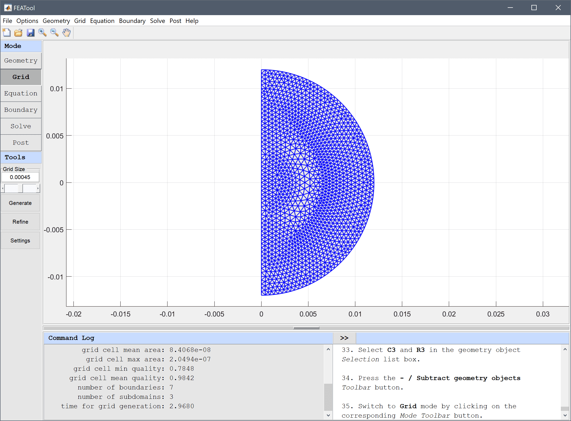This screenshot has width=571, height=421.
Task: Switch to Post mode in sidebar
Action: click(21, 143)
